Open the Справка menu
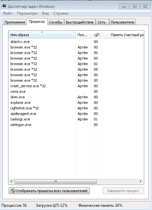This screenshot has height=210, width=152. tap(61, 13)
